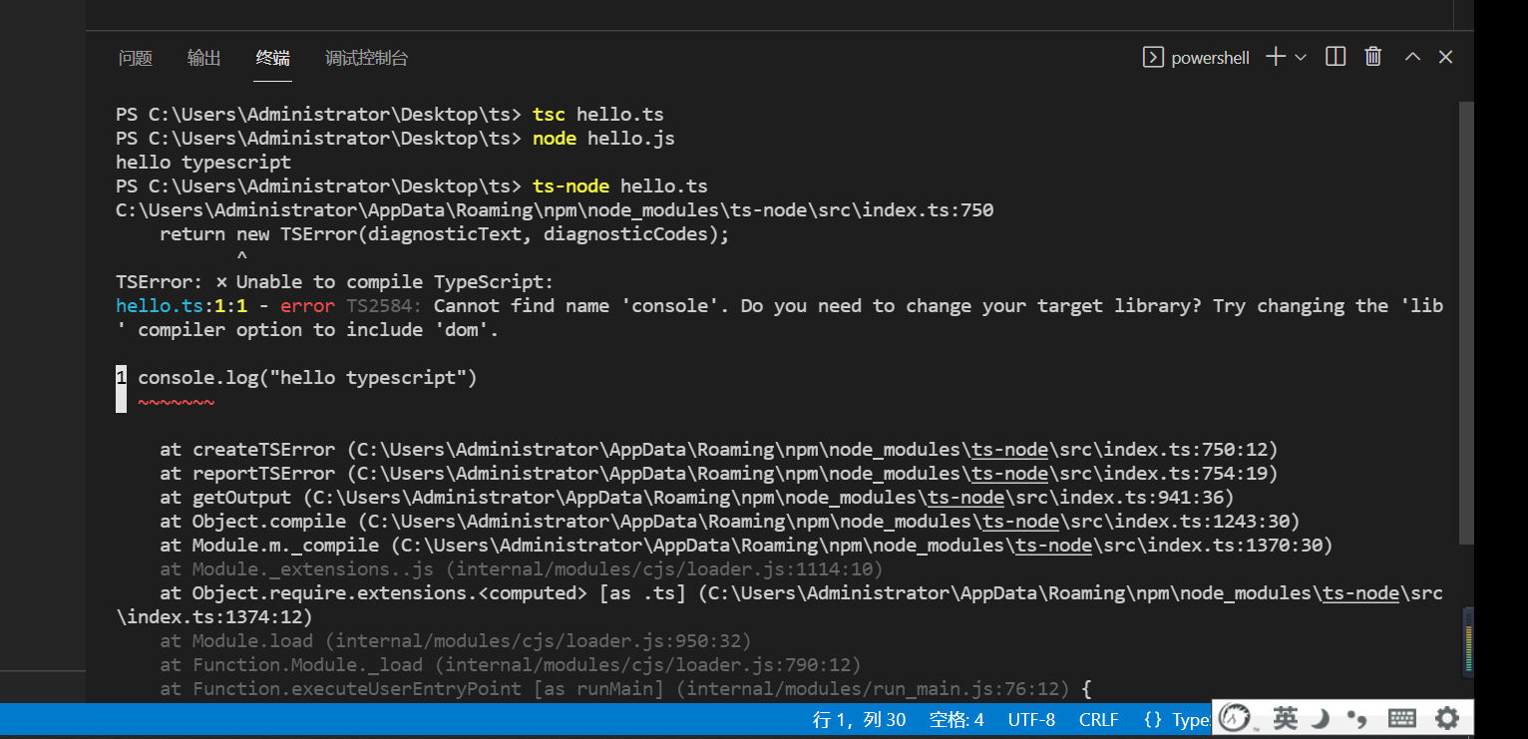Create a new terminal with plus icon

point(1275,58)
